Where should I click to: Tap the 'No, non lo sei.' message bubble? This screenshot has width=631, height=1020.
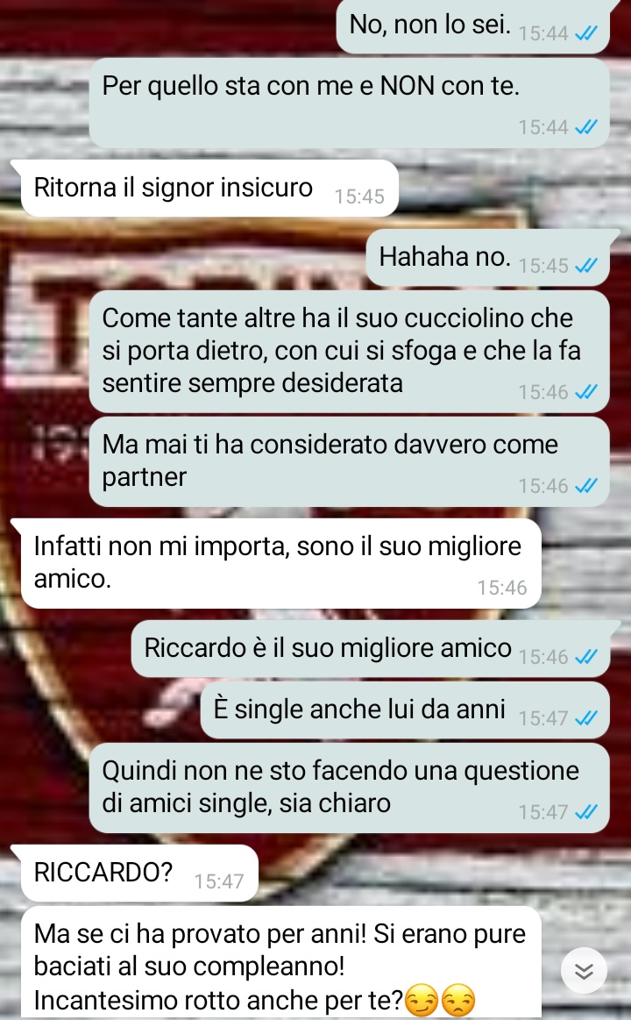pos(473,26)
